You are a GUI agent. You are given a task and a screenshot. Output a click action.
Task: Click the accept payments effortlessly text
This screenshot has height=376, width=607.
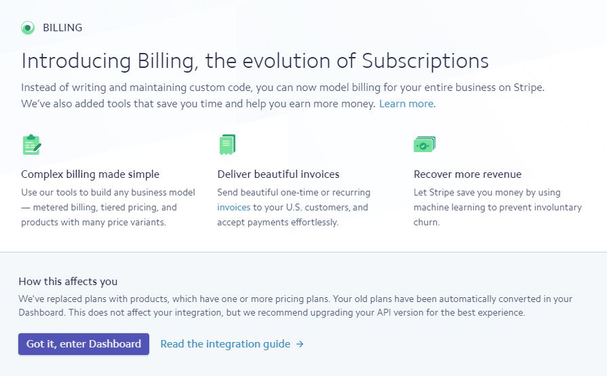point(277,222)
